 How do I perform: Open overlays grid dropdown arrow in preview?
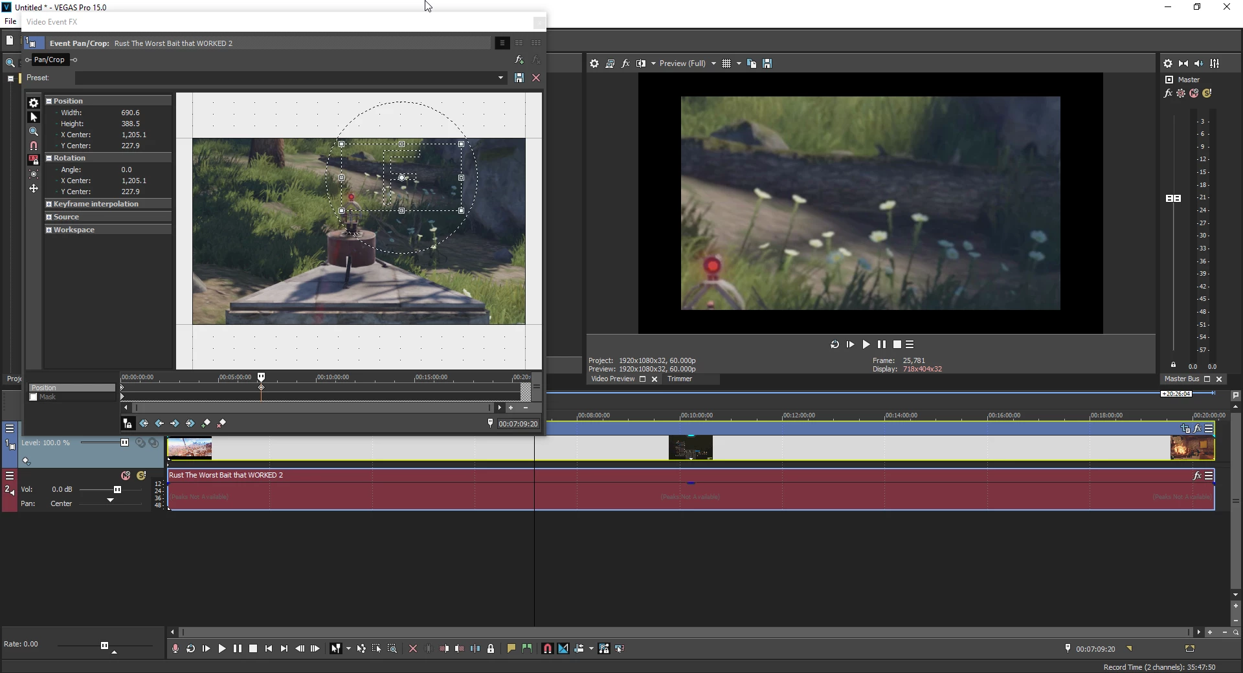pyautogui.click(x=739, y=63)
